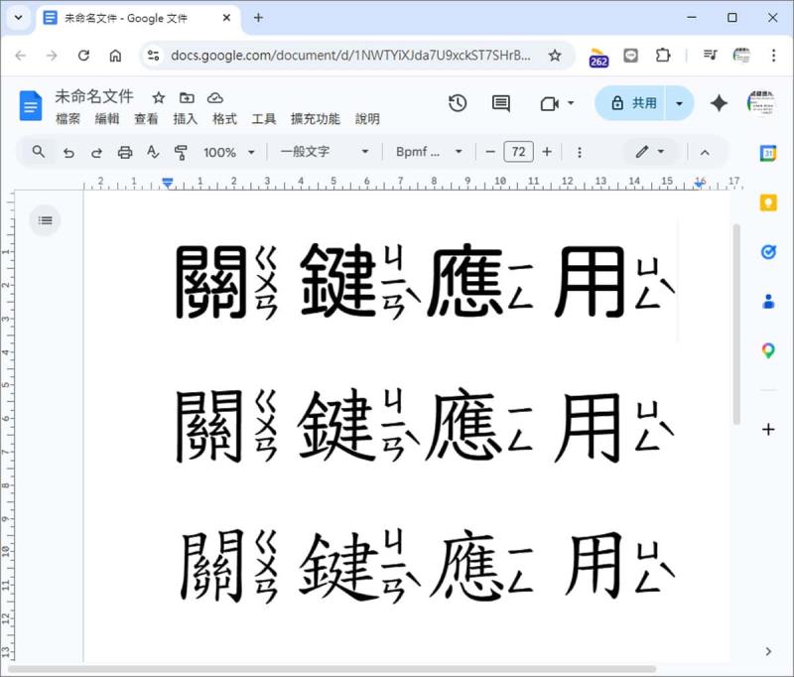Image resolution: width=794 pixels, height=677 pixels.
Task: Open the Bpmf font dropdown
Action: pyautogui.click(x=427, y=152)
